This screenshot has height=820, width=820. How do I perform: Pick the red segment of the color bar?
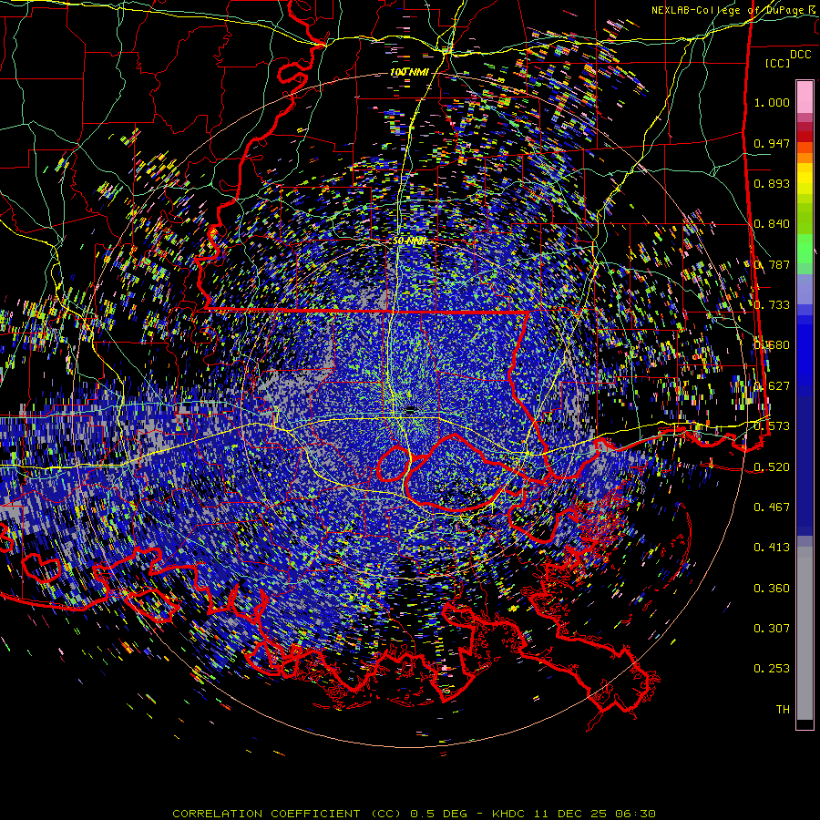click(x=805, y=137)
